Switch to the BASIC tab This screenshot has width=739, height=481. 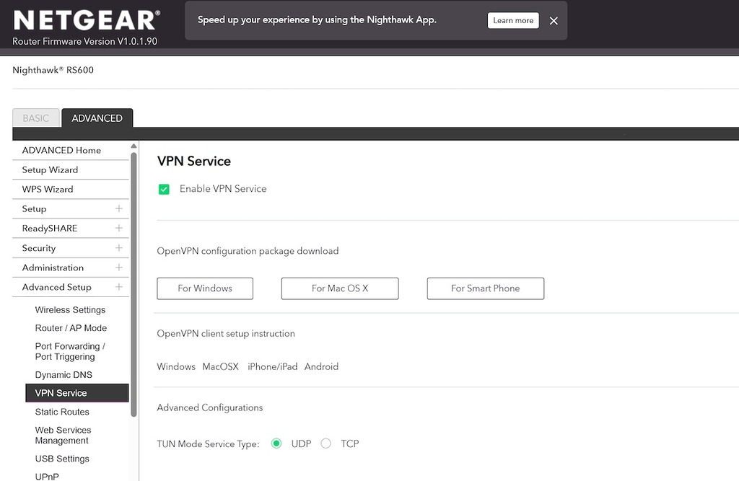click(x=36, y=118)
